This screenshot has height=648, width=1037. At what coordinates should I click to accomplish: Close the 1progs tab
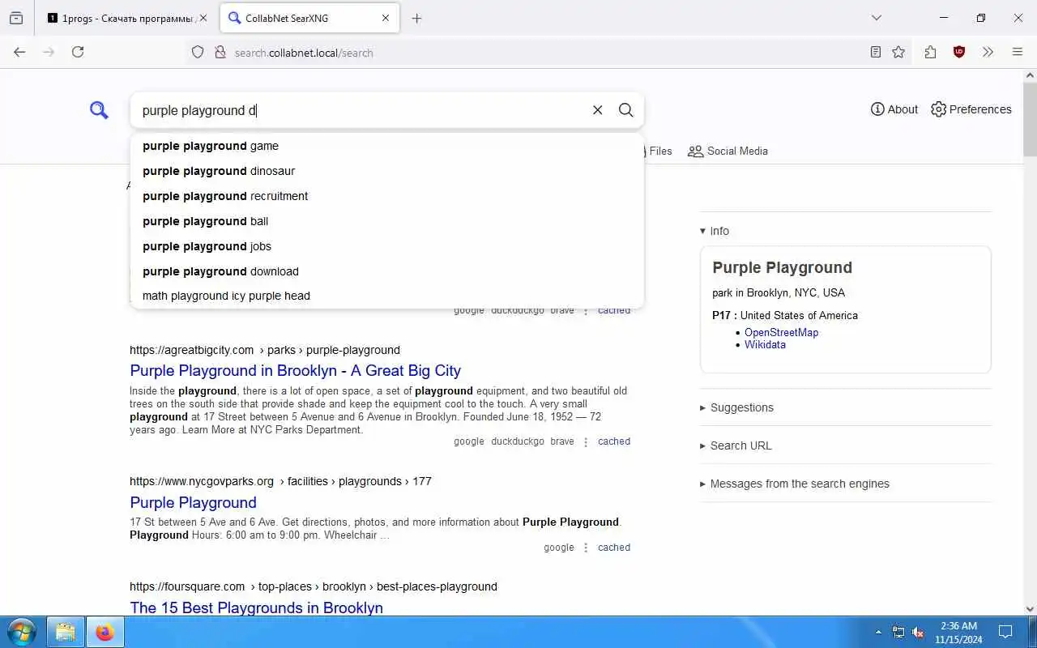click(x=203, y=18)
